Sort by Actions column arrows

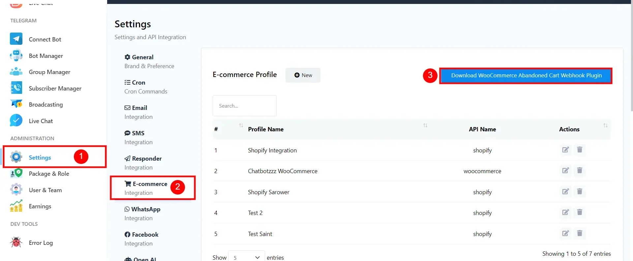[x=605, y=125]
